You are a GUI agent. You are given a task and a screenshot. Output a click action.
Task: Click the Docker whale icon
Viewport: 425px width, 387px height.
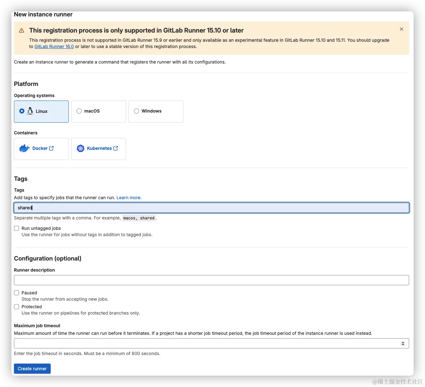tap(24, 148)
